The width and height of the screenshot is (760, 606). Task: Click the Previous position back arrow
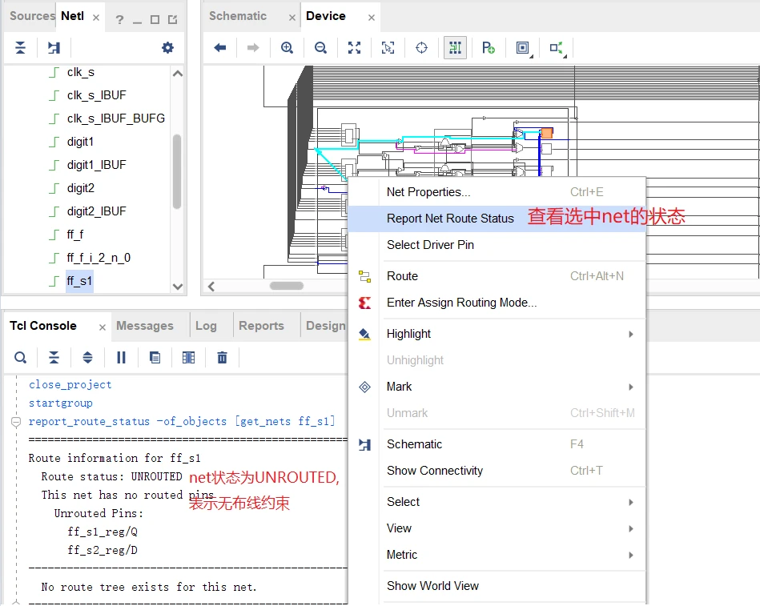click(220, 47)
